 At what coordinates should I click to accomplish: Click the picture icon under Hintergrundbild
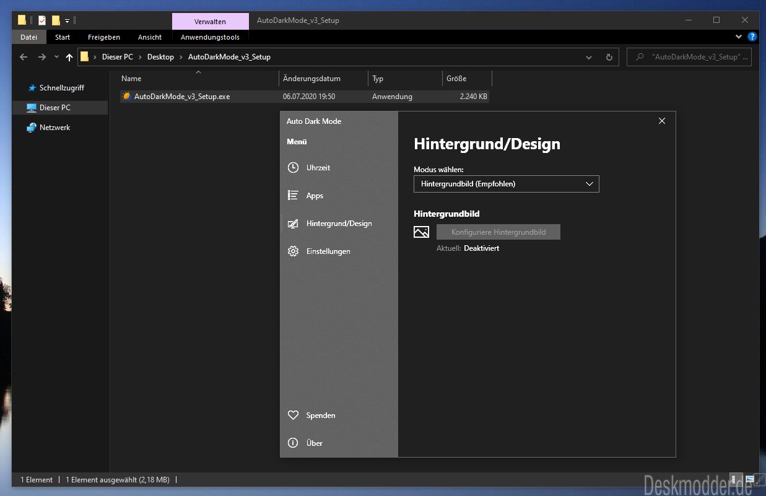tap(421, 232)
